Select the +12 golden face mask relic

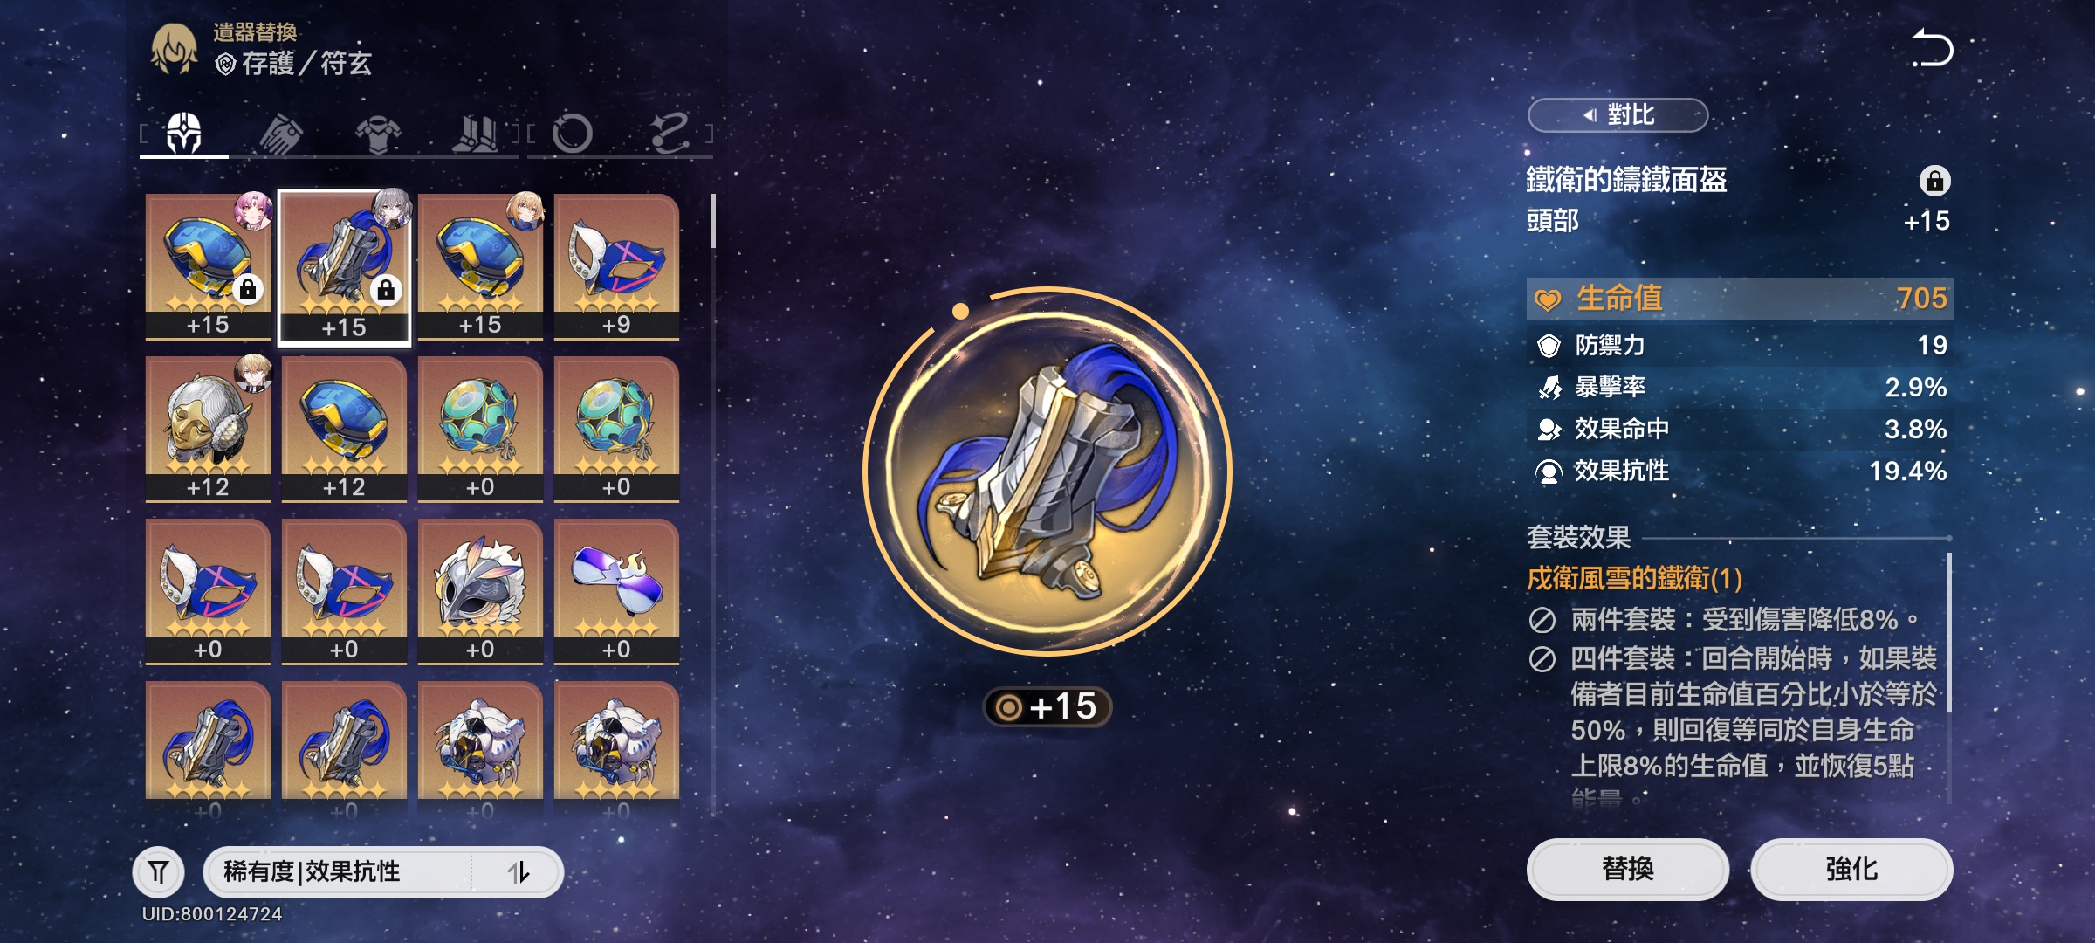click(x=208, y=429)
